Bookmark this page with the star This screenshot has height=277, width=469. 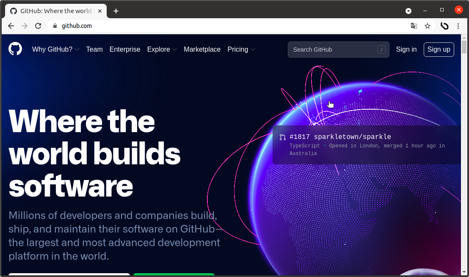pos(428,26)
